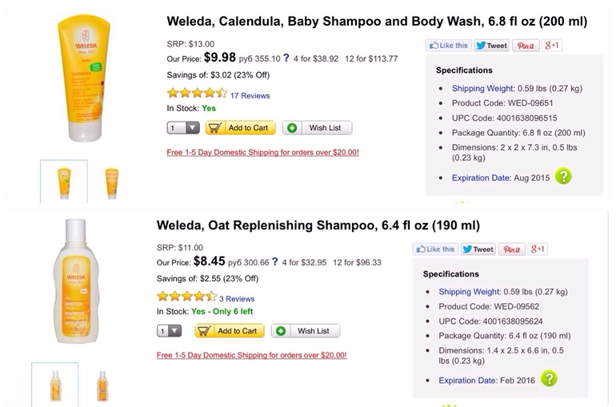The height and width of the screenshot is (407, 616).
Task: Click blue question mark after 355.10 price
Action: click(320, 58)
